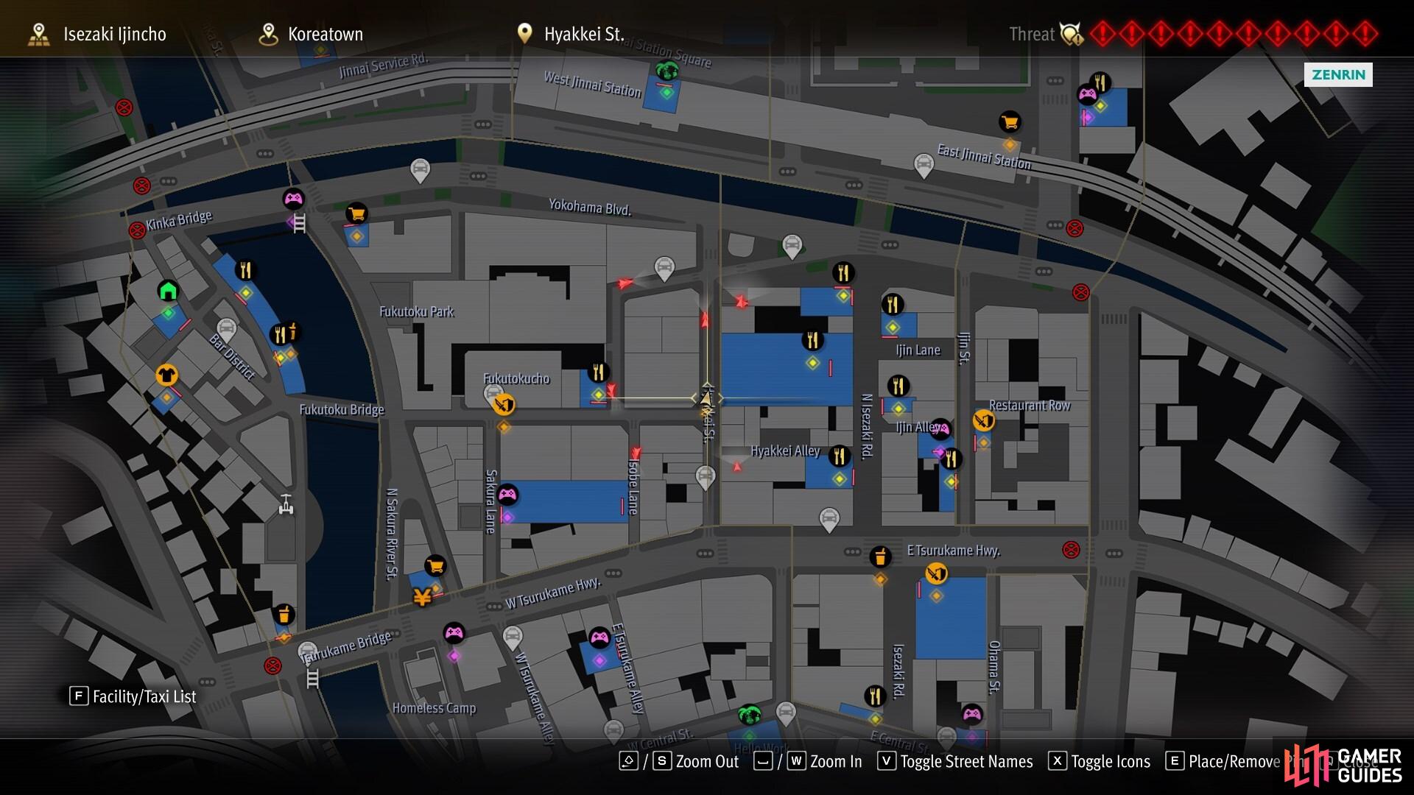Select the player arrow marker on Hyakkei St.

pos(706,398)
